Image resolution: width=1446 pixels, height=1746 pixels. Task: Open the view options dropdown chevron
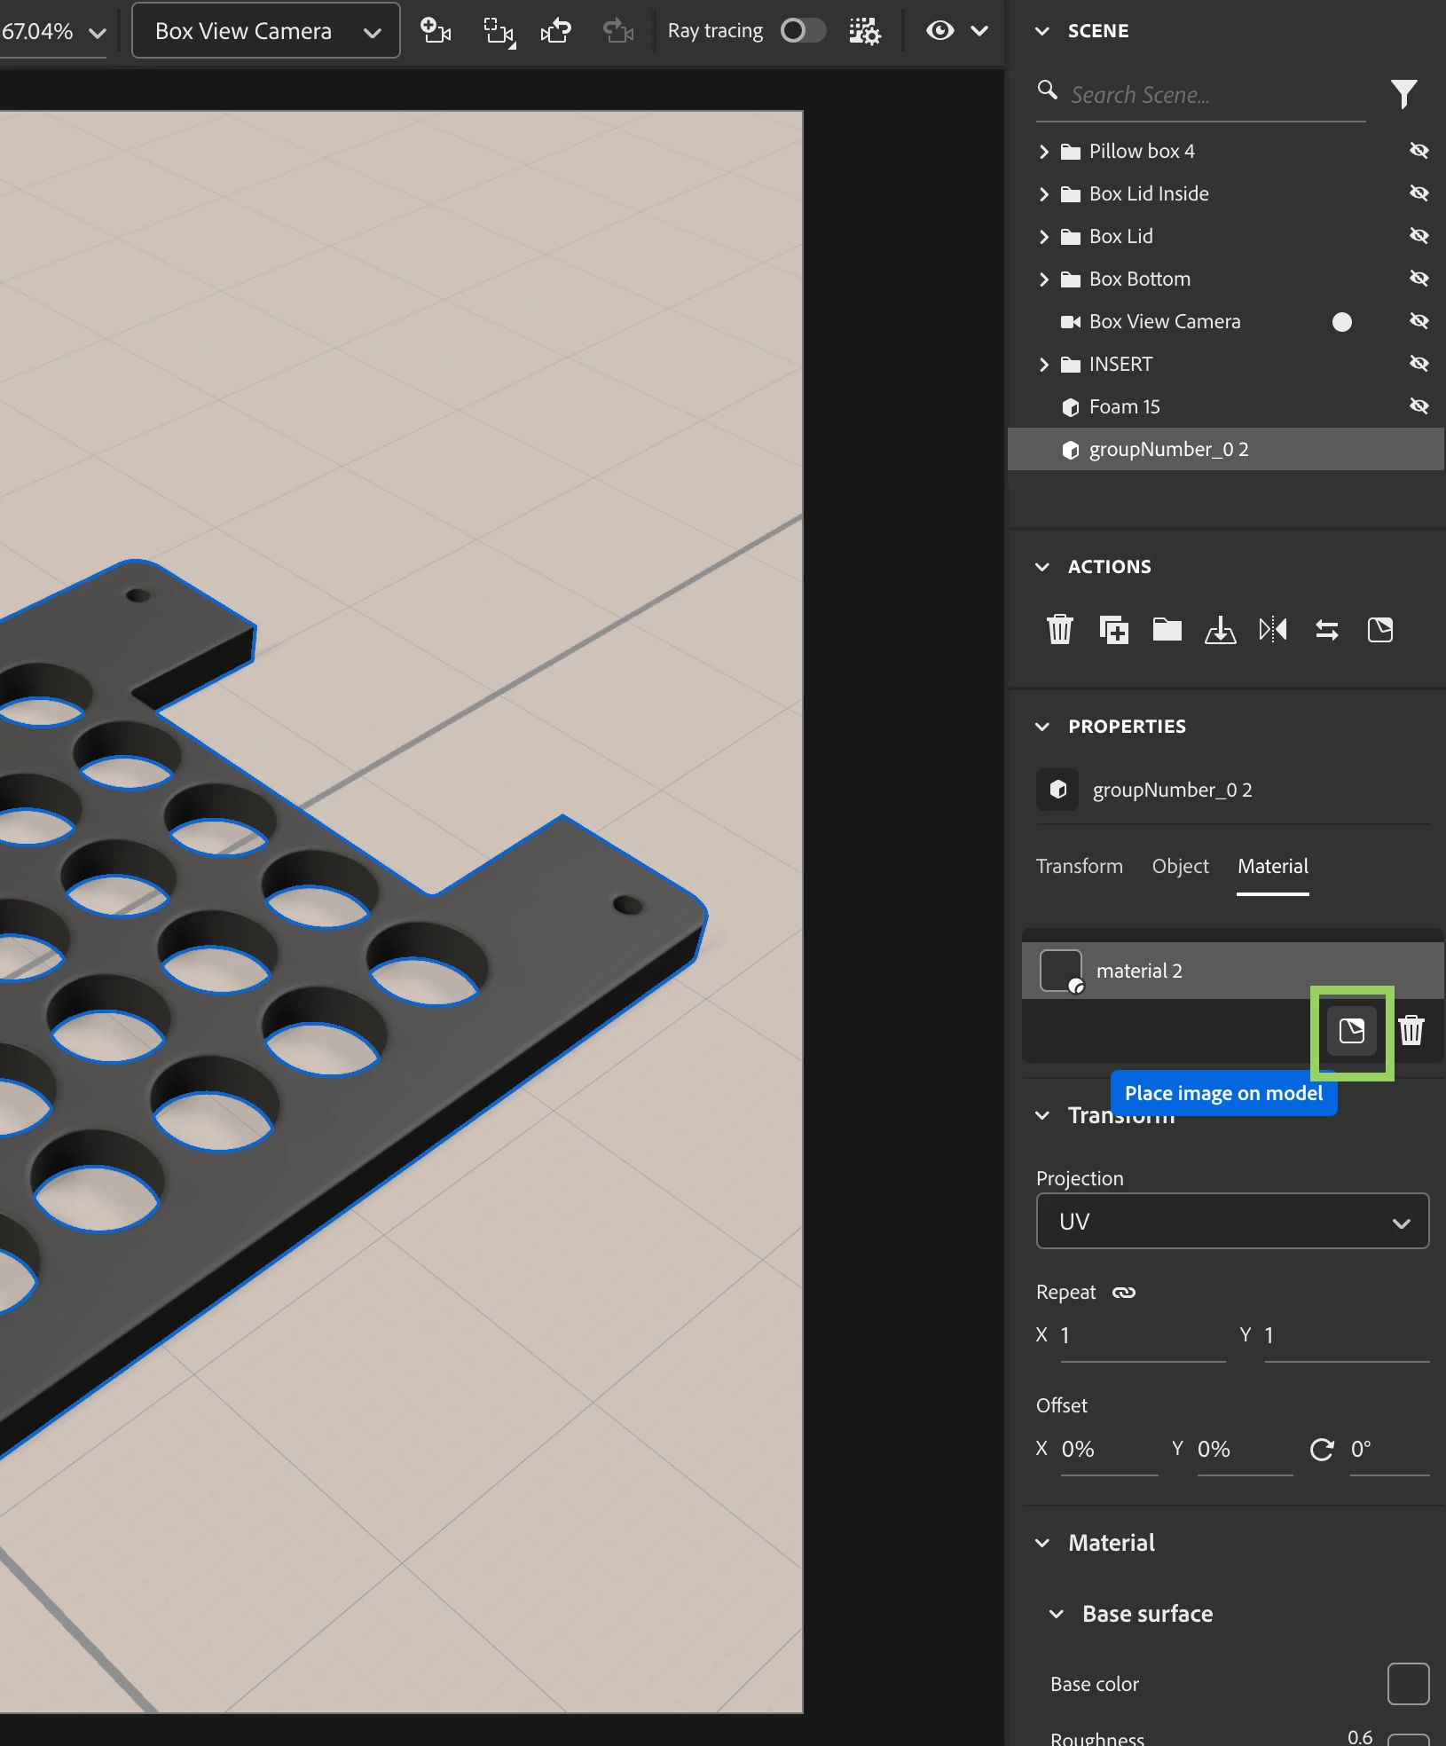click(979, 31)
